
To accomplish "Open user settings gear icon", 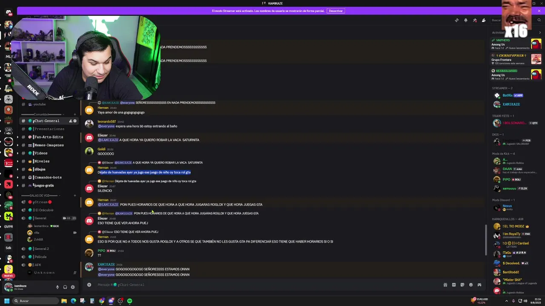I will (x=73, y=287).
